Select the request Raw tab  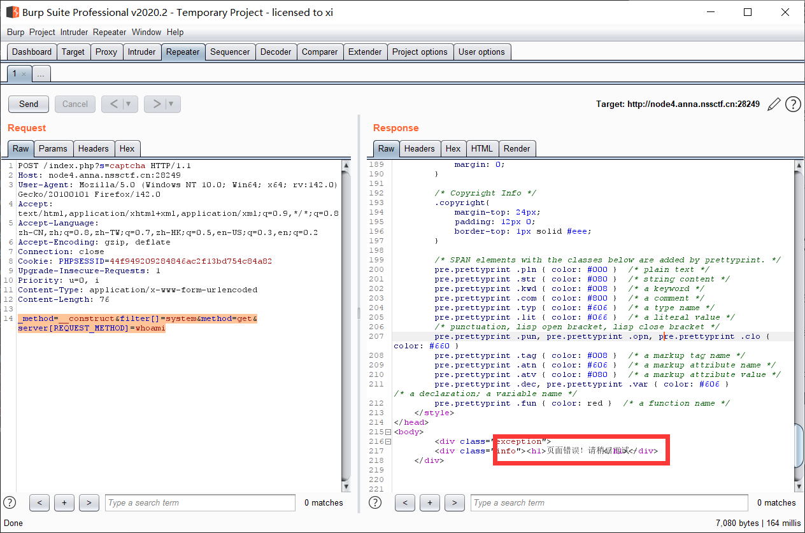pos(21,148)
